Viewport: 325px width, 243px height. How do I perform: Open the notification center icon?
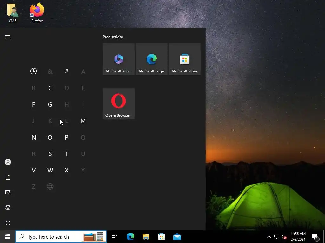315,237
